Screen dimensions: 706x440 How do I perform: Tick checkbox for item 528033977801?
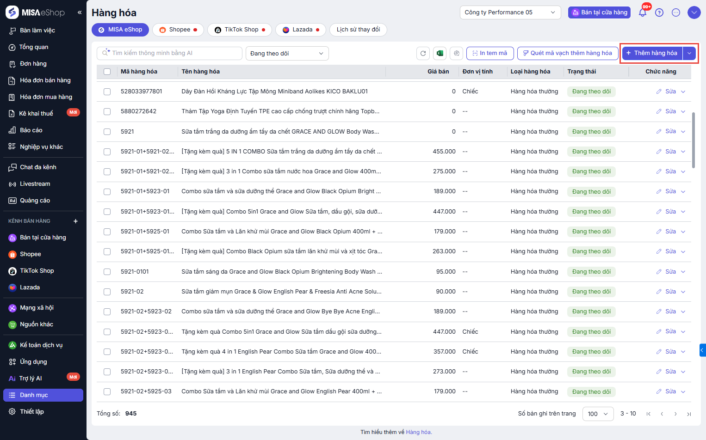click(x=107, y=92)
